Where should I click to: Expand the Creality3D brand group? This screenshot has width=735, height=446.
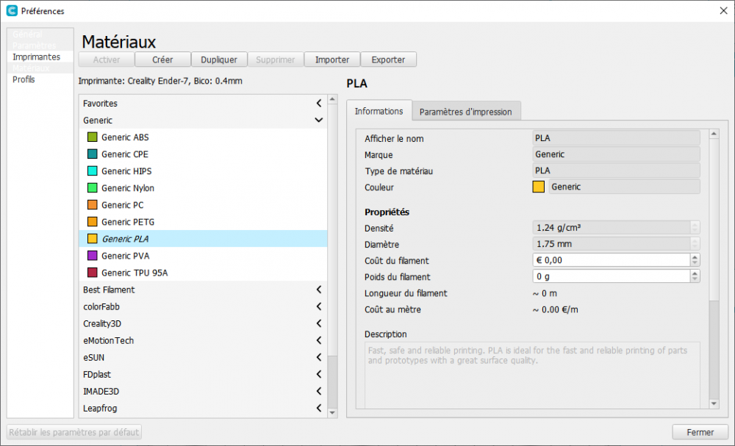318,323
